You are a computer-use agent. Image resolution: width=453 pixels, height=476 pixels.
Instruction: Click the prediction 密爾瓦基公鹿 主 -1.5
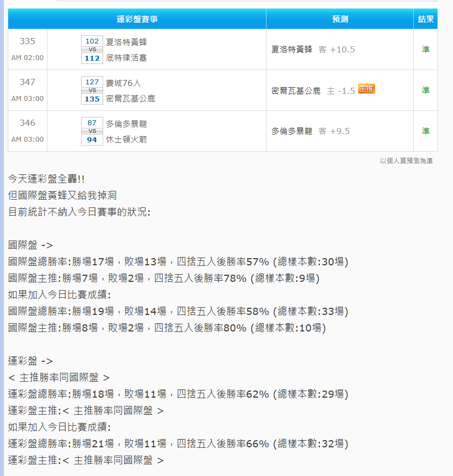tap(313, 91)
